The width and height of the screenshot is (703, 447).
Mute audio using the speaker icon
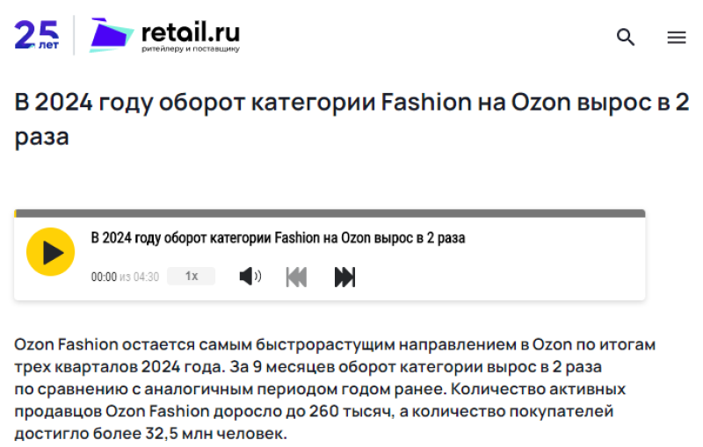(250, 277)
